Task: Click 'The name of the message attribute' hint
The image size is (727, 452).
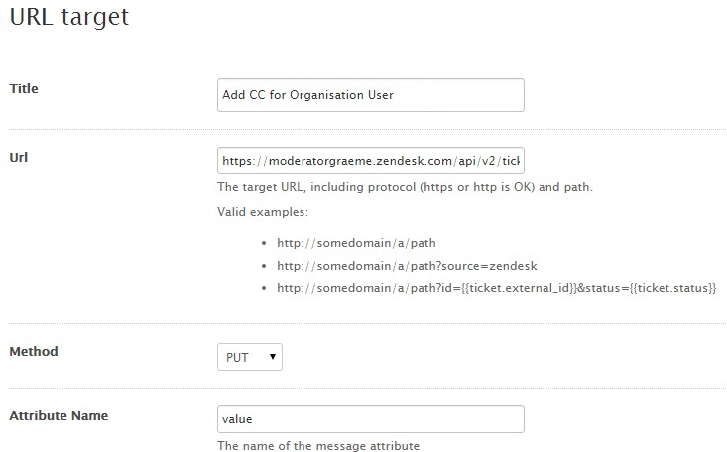Action: tap(318, 446)
